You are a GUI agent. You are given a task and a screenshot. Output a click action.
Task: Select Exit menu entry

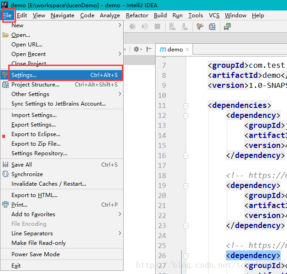coord(62,266)
